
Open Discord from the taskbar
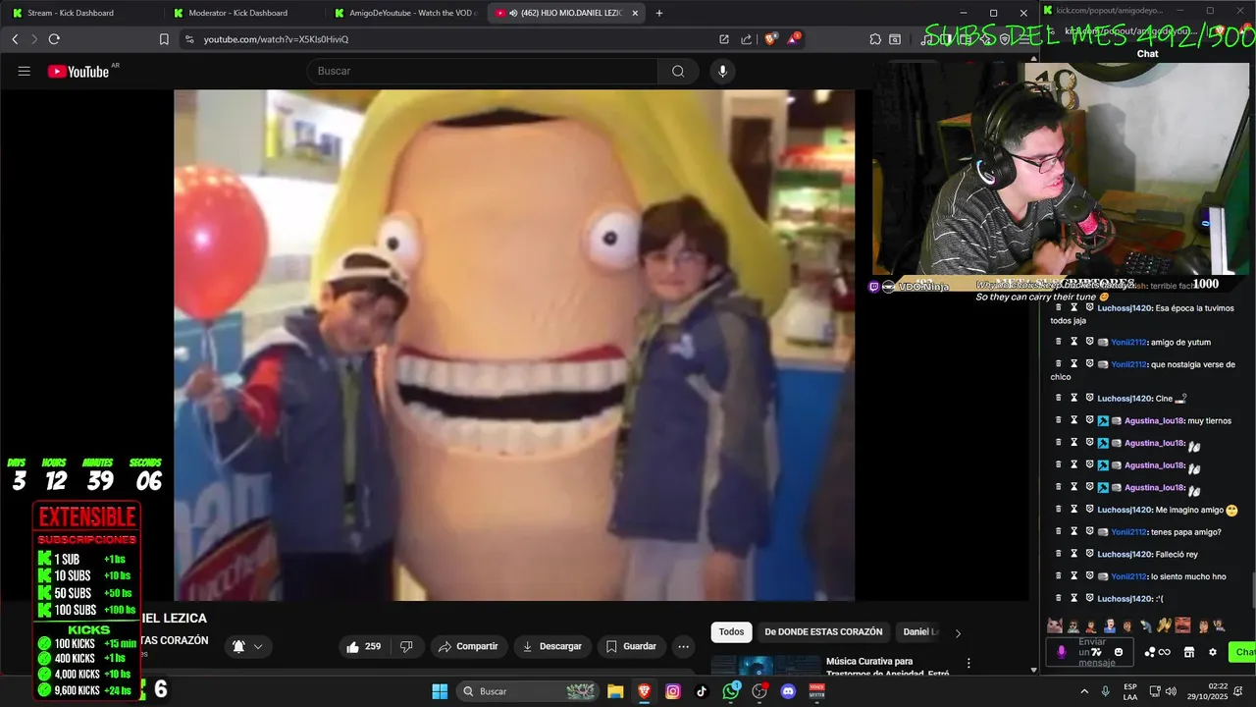788,691
